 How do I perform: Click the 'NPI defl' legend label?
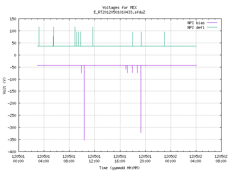tap(196, 27)
